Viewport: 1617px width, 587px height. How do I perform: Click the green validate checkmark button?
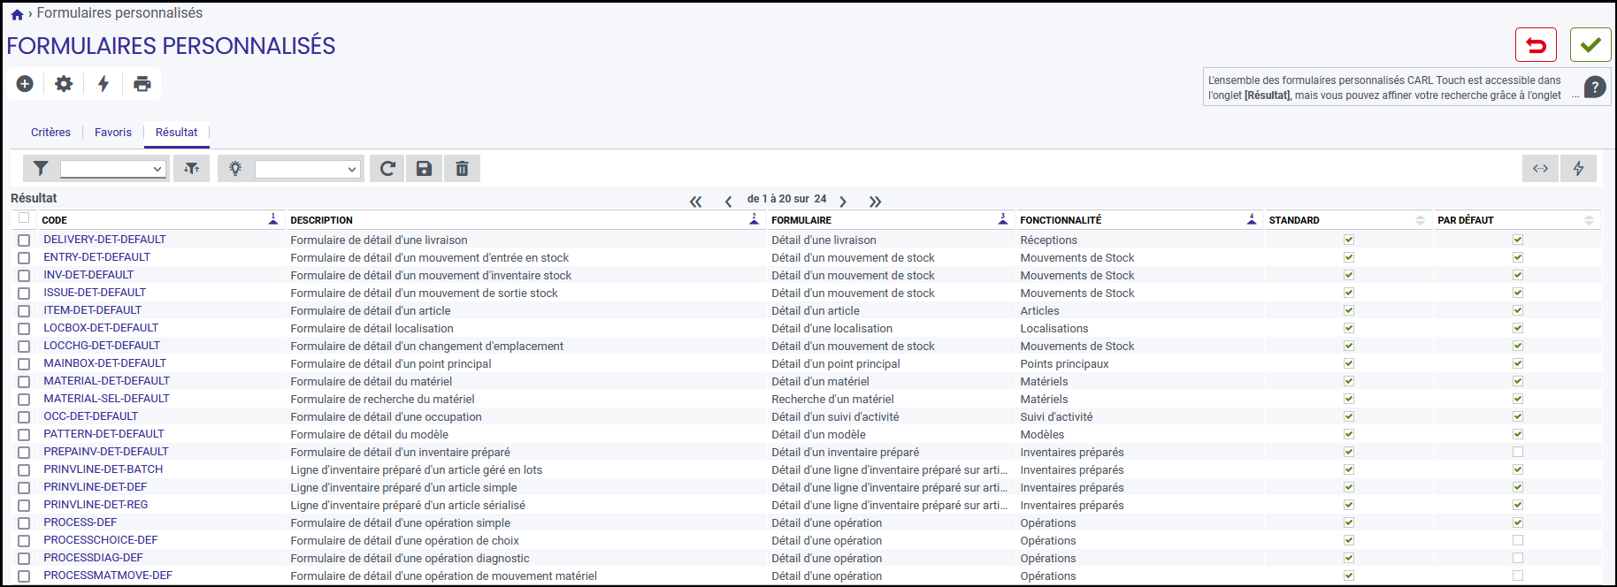point(1590,45)
